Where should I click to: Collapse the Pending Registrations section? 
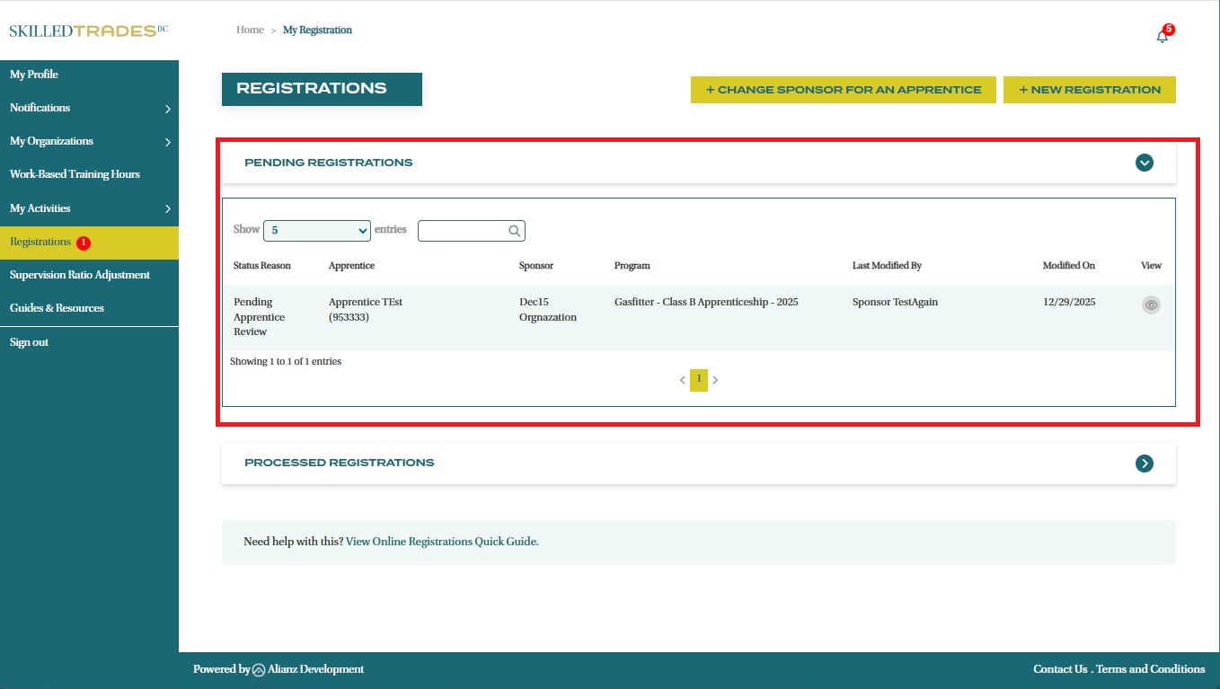(x=1144, y=163)
